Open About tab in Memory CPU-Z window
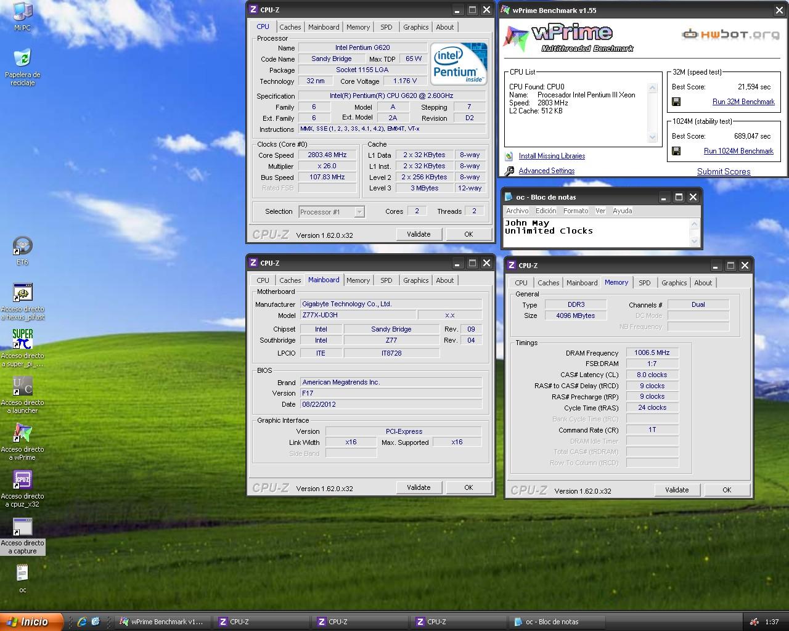 703,283
